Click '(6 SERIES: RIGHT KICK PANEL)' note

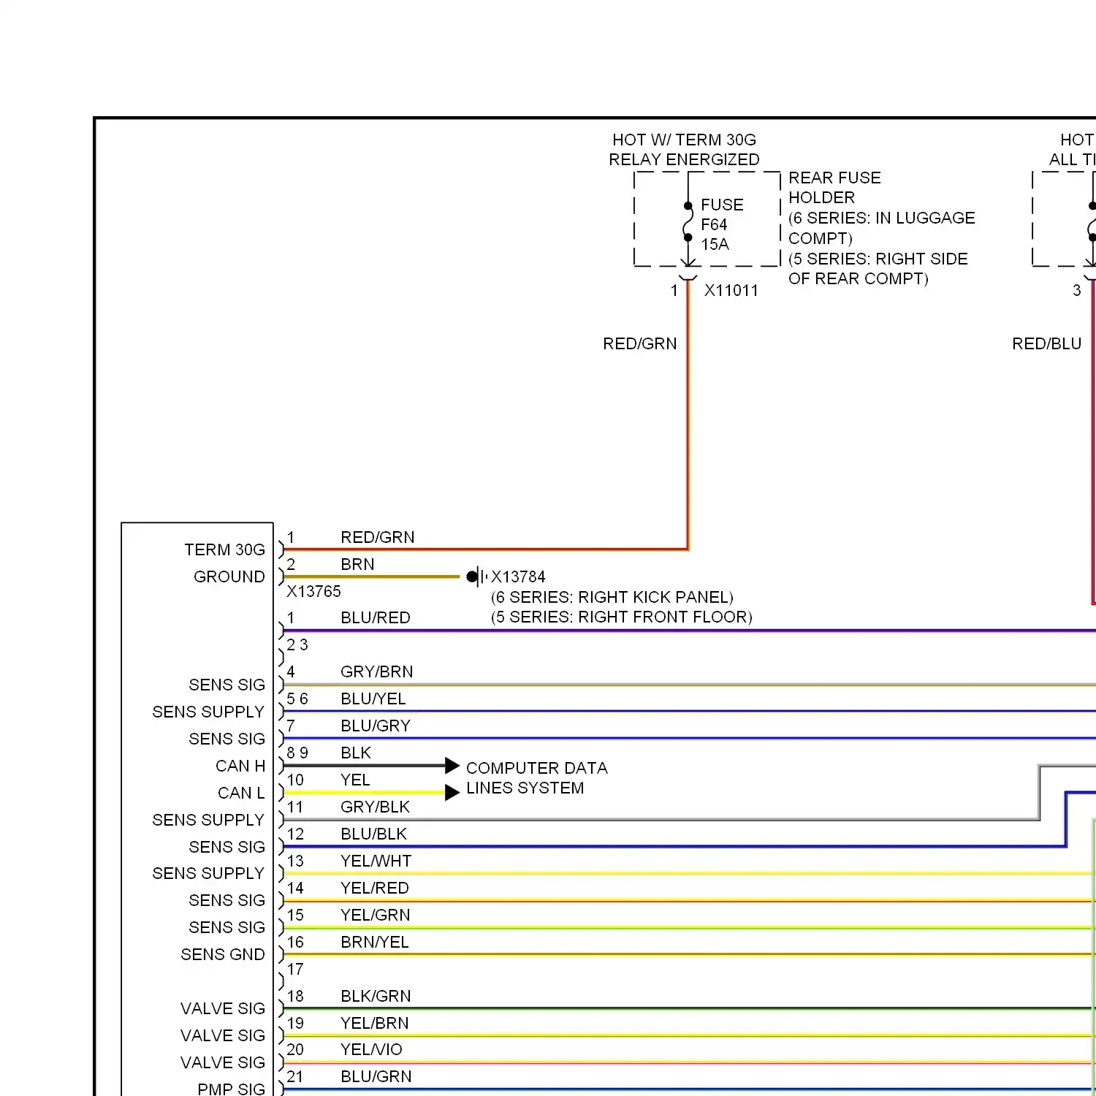[612, 597]
